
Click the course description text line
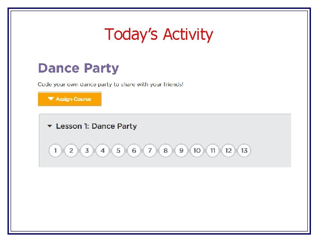point(110,84)
